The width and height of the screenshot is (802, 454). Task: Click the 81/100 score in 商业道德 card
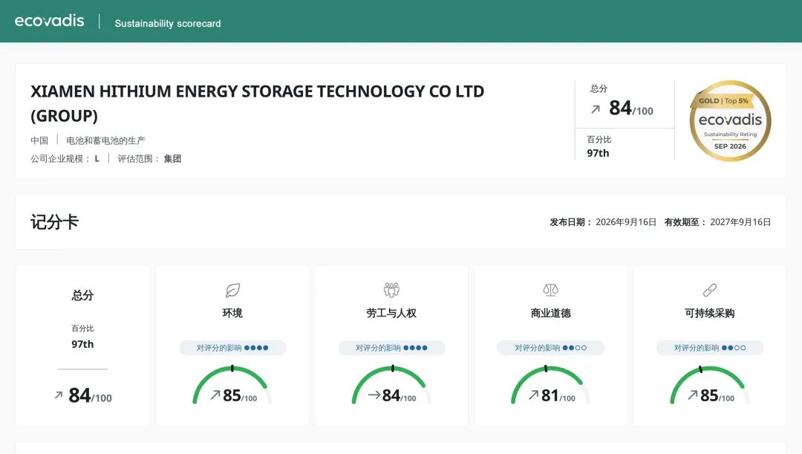tap(558, 395)
